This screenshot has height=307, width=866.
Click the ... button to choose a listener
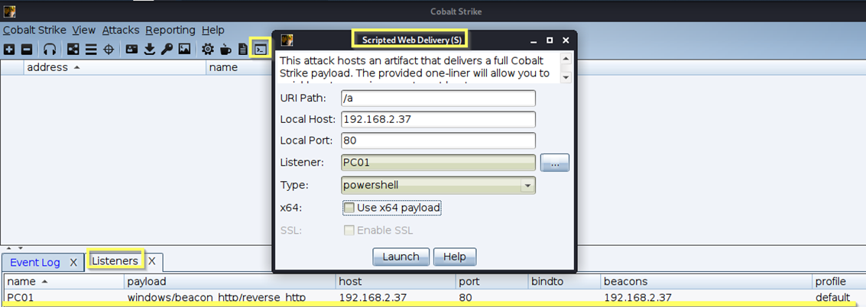[x=554, y=163]
